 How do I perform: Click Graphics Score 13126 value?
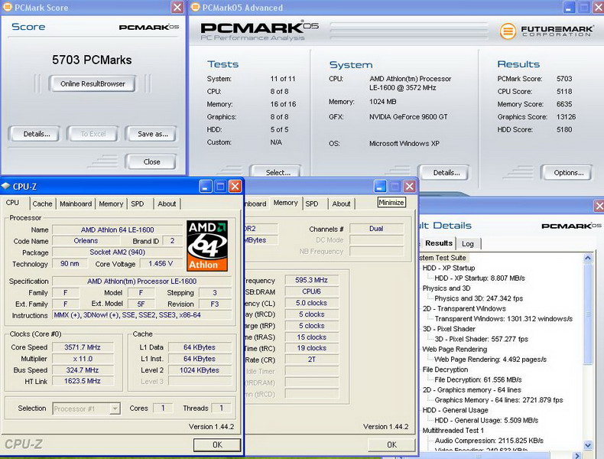pos(566,117)
